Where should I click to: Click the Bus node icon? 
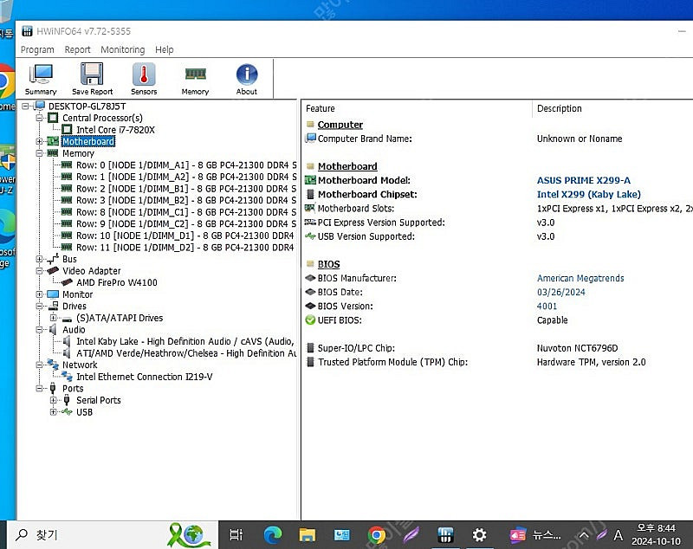(x=53, y=259)
